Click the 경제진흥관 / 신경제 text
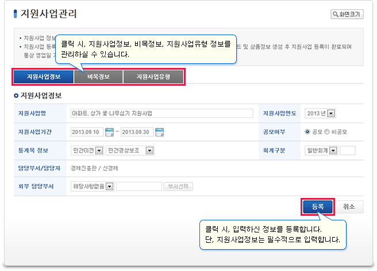 (94, 168)
